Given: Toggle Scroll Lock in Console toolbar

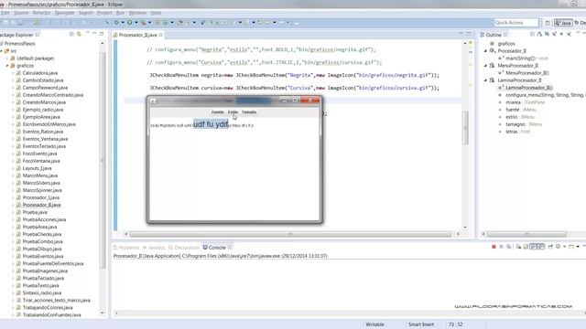Looking at the screenshot, I should point(526,247).
